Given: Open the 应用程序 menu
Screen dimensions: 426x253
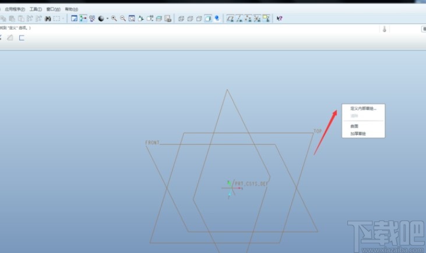Looking at the screenshot, I should [15, 9].
